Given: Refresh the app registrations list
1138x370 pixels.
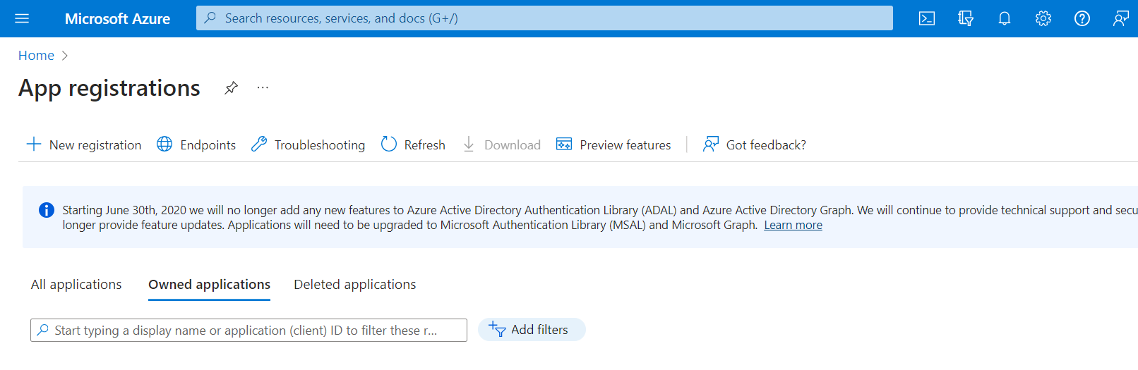Looking at the screenshot, I should pyautogui.click(x=413, y=144).
